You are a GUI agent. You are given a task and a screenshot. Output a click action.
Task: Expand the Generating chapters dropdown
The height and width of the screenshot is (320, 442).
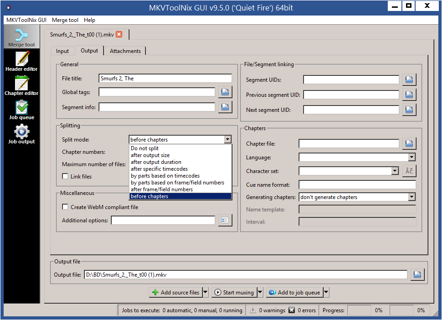coord(411,197)
